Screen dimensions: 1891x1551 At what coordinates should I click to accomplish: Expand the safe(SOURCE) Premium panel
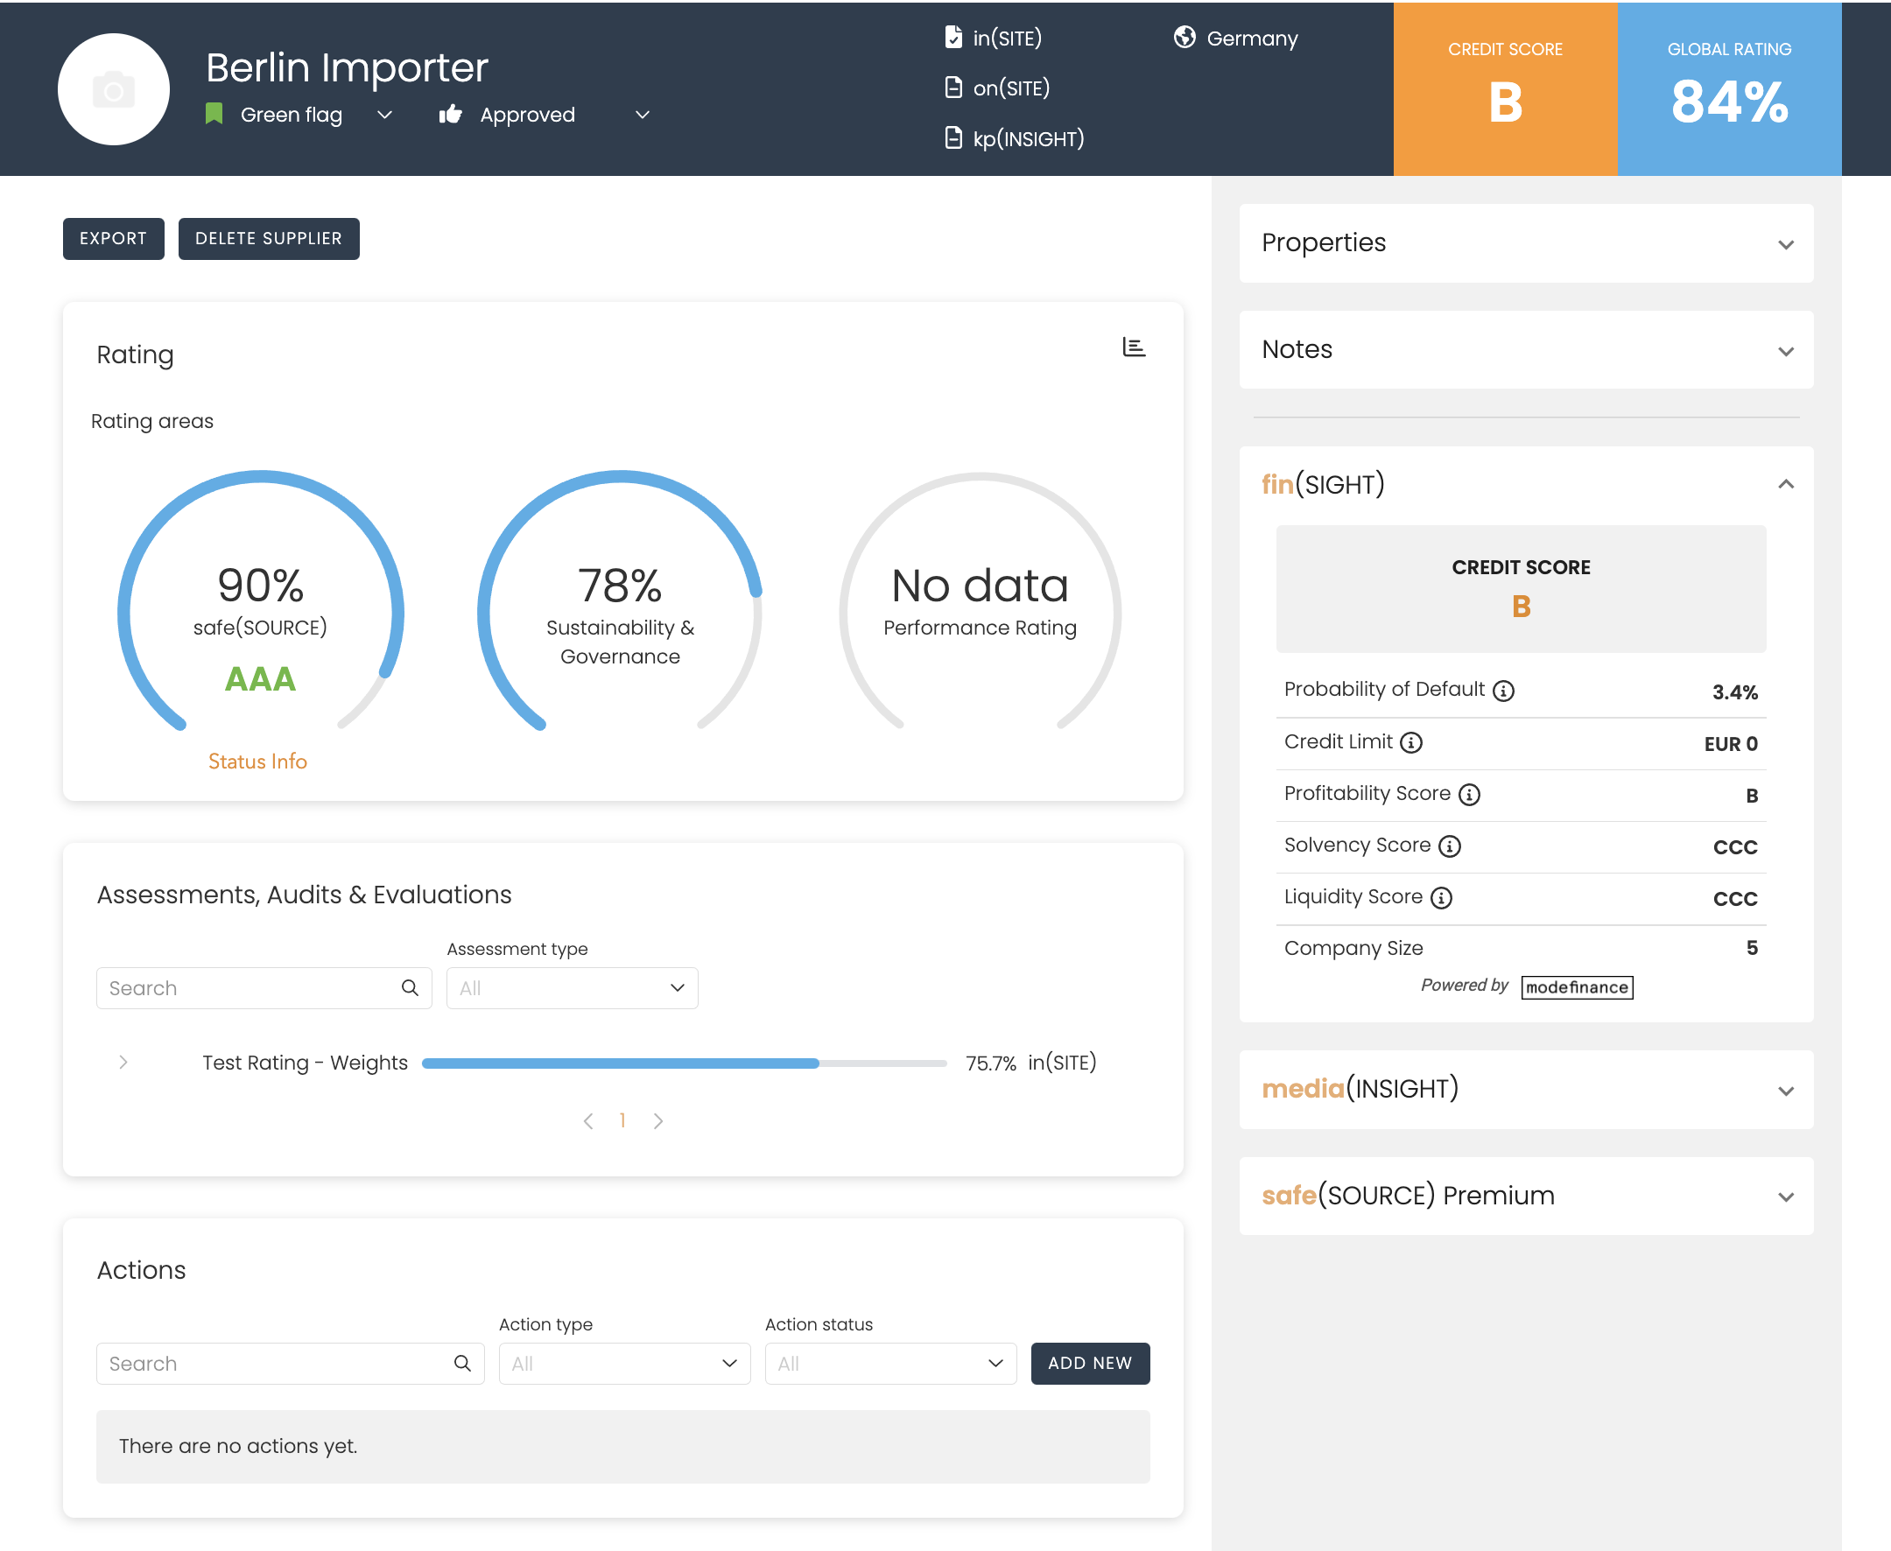(x=1786, y=1197)
